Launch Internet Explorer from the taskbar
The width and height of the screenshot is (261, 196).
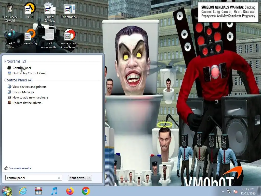(23, 191)
